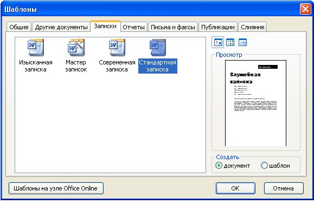314x204 pixels.
Task: Switch to list view icon
Action: pos(230,42)
